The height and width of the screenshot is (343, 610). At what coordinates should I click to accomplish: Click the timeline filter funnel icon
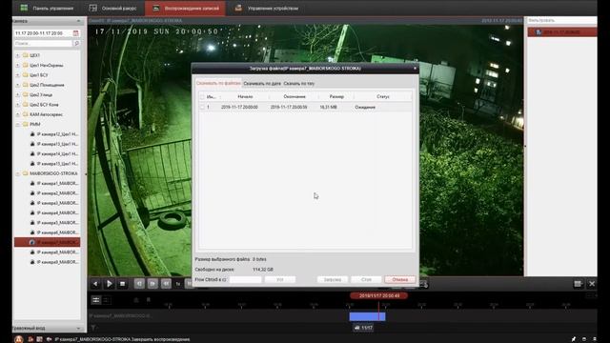(x=93, y=328)
